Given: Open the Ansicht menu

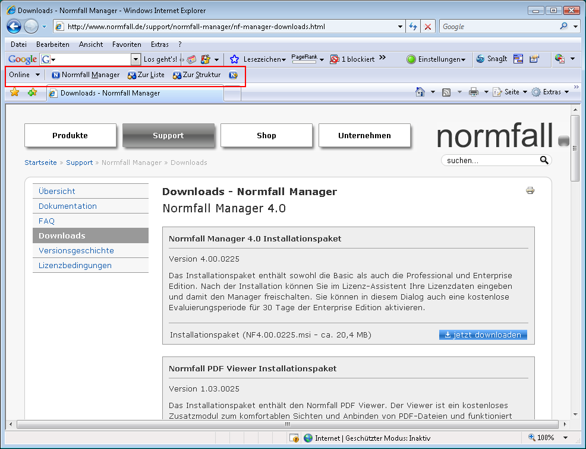Looking at the screenshot, I should 91,44.
